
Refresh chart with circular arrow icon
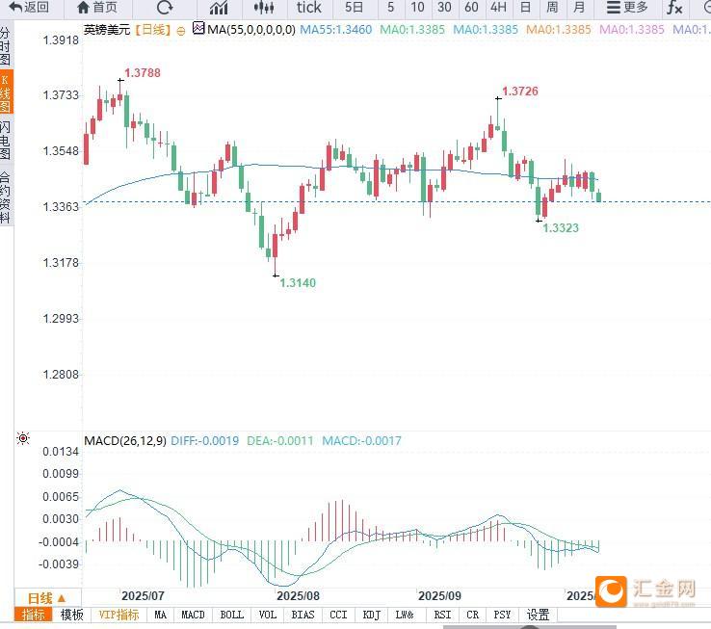[x=164, y=8]
